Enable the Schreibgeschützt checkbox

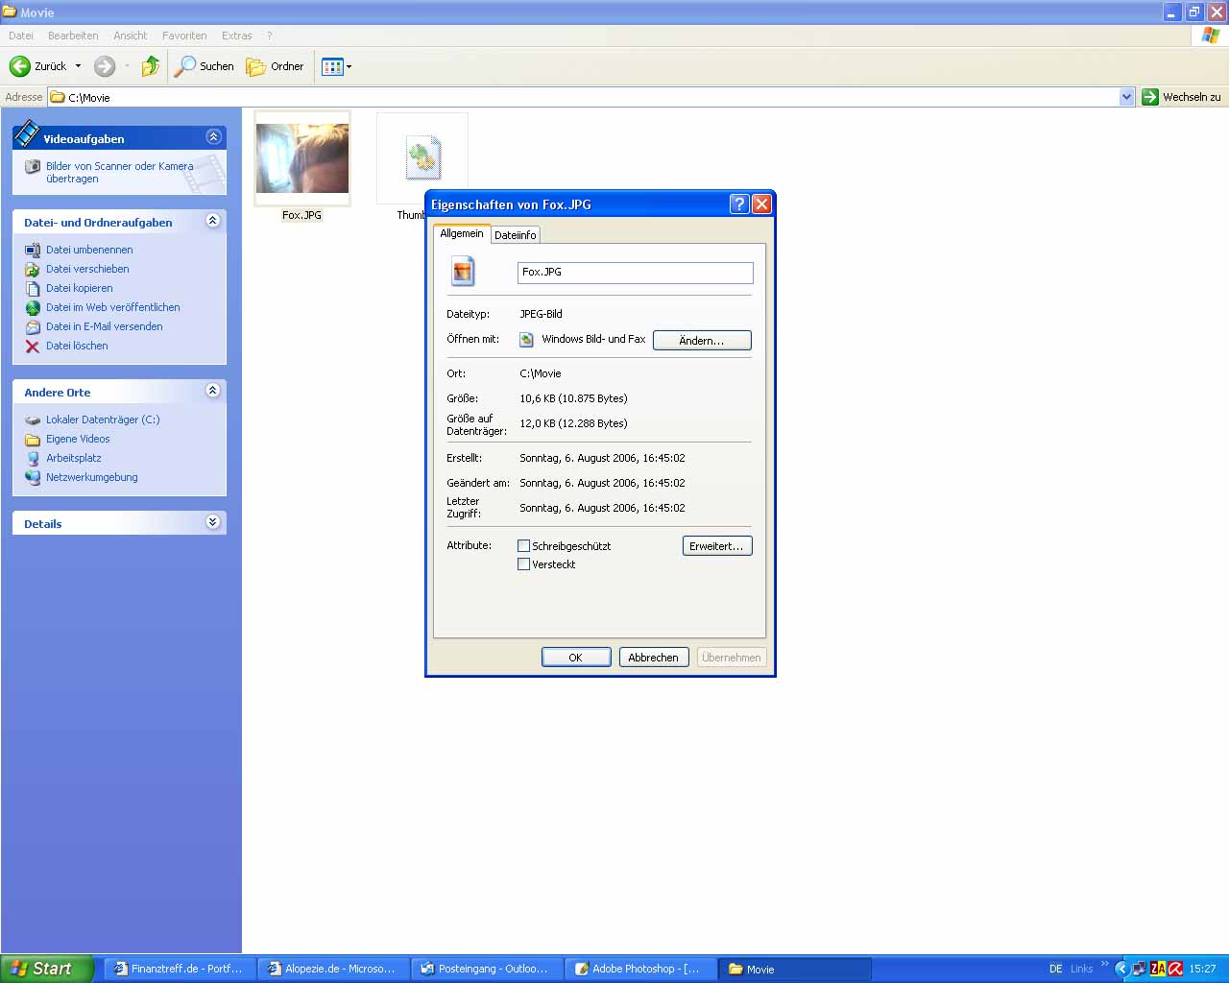click(524, 545)
